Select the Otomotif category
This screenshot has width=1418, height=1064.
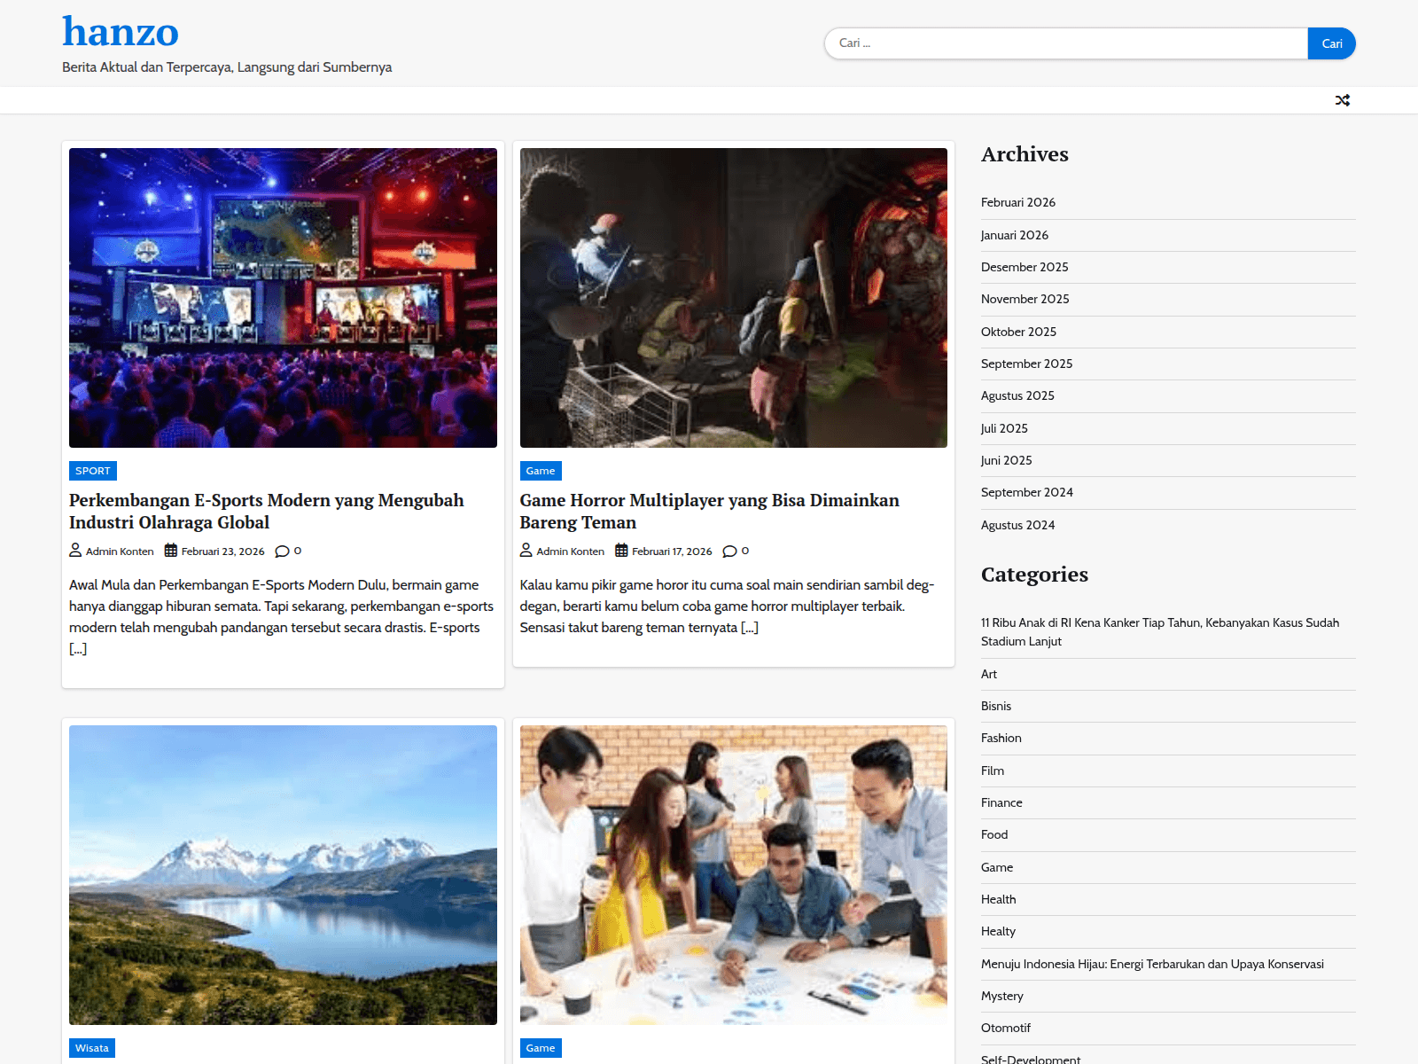1006,1028
